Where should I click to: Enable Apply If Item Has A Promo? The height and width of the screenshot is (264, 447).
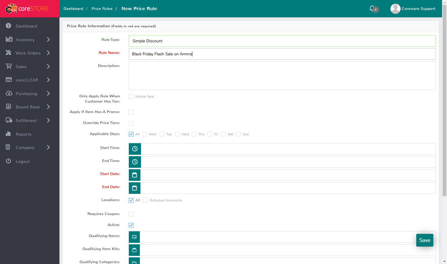tap(131, 112)
